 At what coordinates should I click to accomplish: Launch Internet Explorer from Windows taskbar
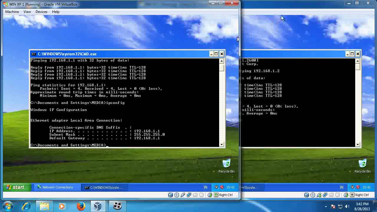pos(26,206)
